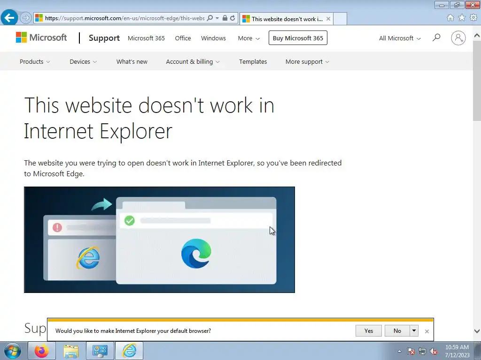Image resolution: width=481 pixels, height=360 pixels.
Task: Click the browser Forward arrow button
Action: pos(26,18)
